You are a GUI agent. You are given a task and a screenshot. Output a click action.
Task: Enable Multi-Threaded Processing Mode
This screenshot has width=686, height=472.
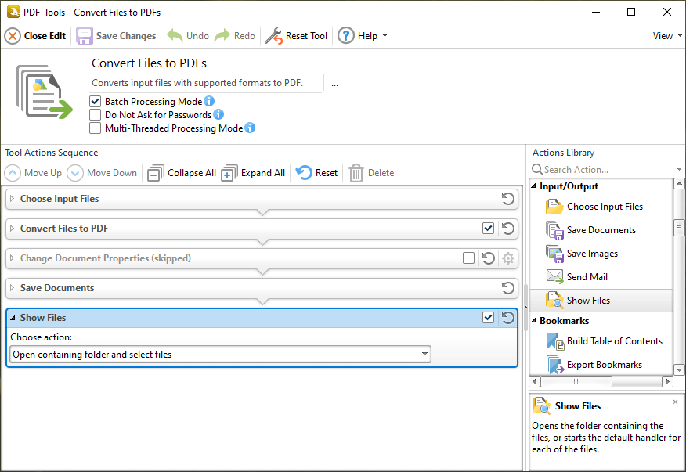click(95, 128)
